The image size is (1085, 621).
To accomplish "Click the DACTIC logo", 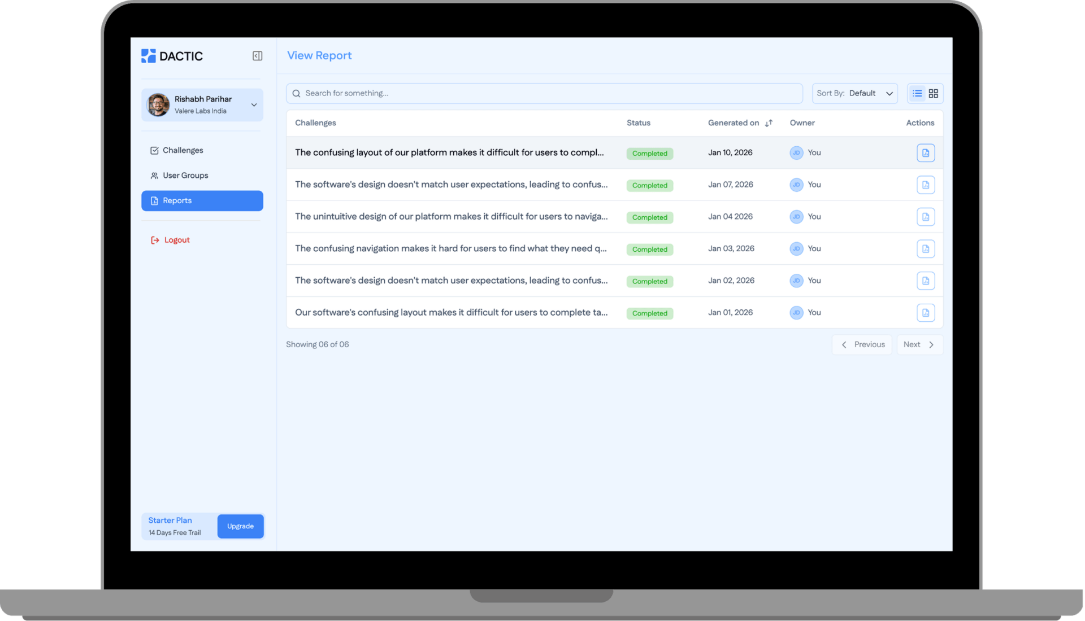I will [x=172, y=56].
